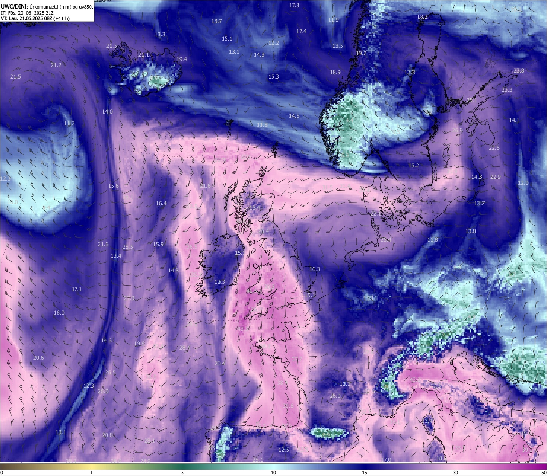
Task: Click the map value 22.6
Action: coord(494,148)
